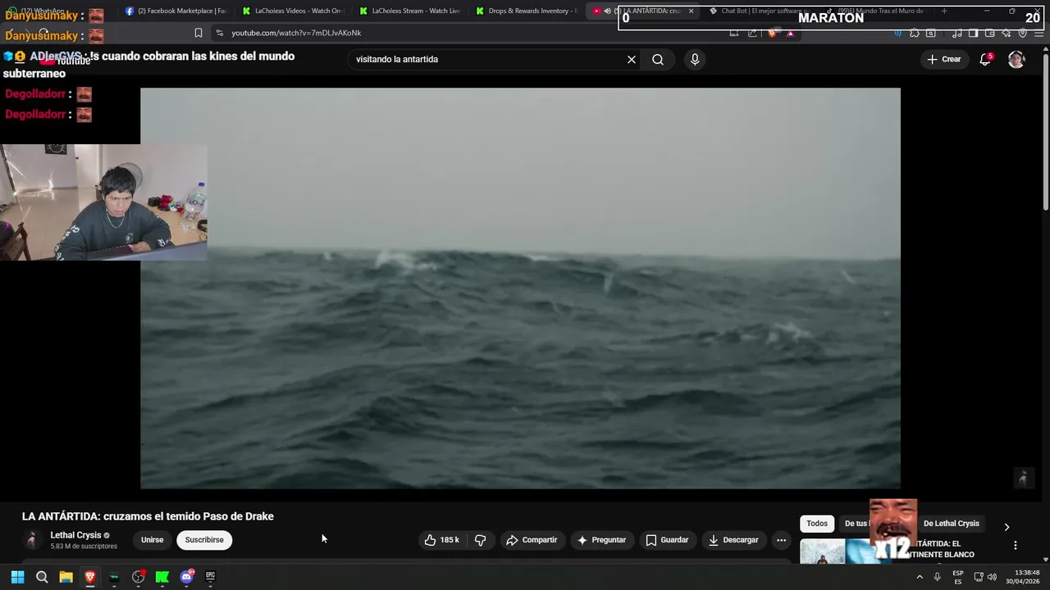The height and width of the screenshot is (590, 1050).
Task: Click the Crear button
Action: (943, 59)
